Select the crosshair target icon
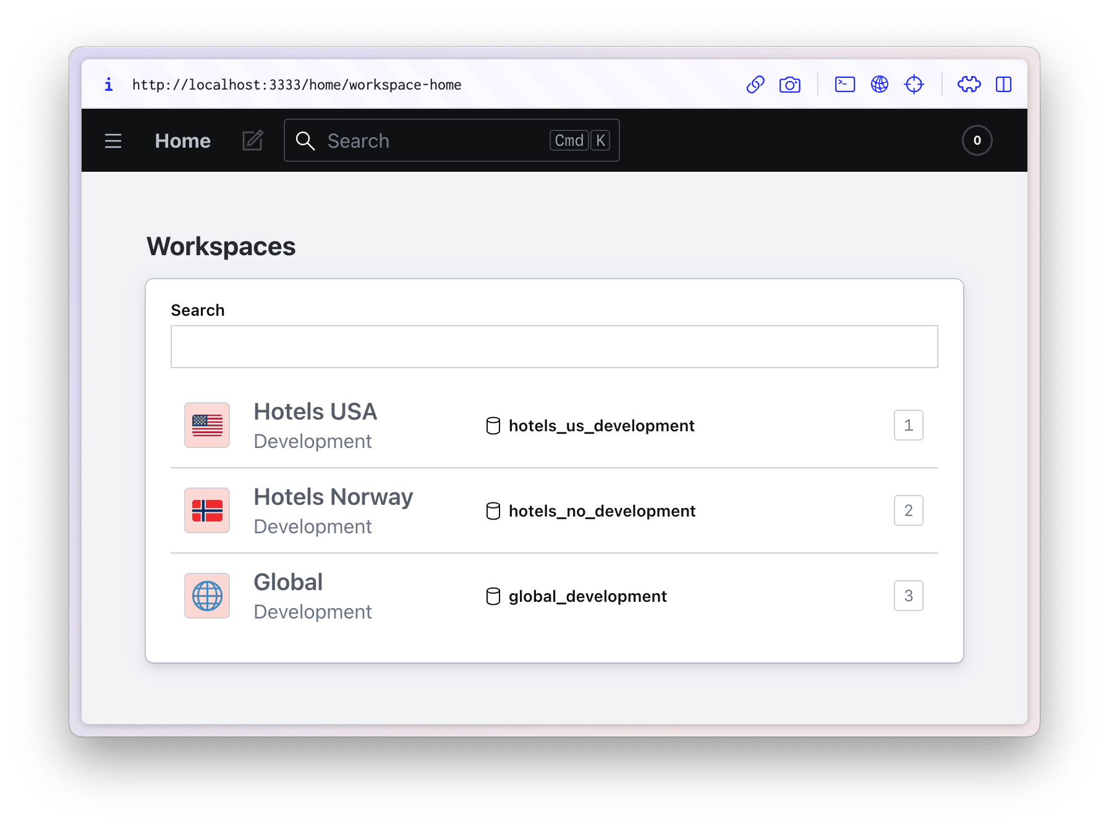This screenshot has width=1109, height=828. [x=915, y=85]
